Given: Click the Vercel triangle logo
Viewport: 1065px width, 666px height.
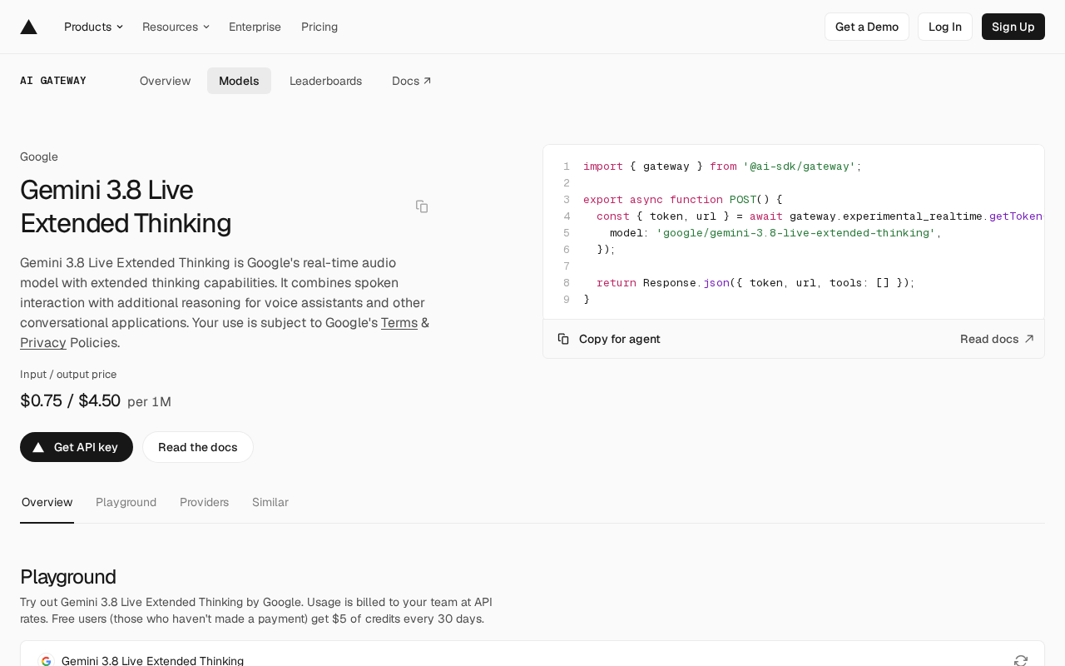Looking at the screenshot, I should coord(29,27).
